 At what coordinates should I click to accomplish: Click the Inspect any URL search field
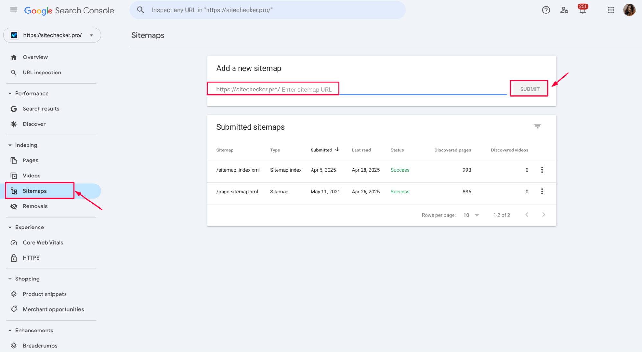[268, 10]
